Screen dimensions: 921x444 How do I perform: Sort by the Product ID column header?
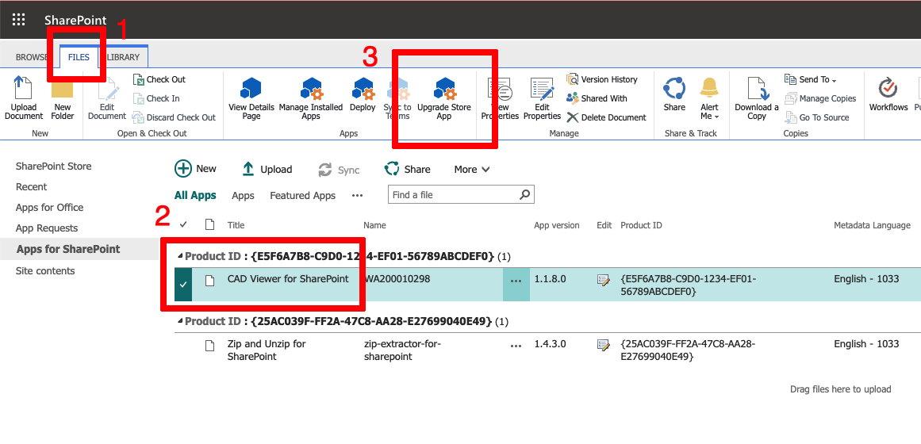[x=642, y=225]
